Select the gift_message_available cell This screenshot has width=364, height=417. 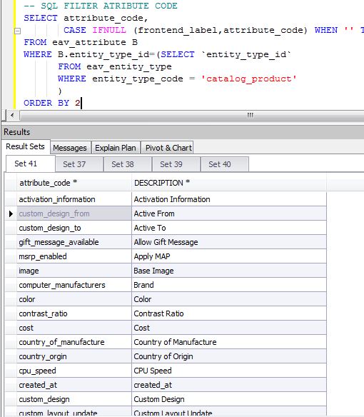pyautogui.click(x=74, y=242)
